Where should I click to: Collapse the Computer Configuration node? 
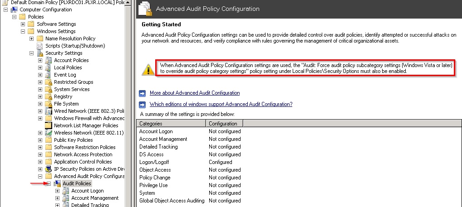pos(5,10)
